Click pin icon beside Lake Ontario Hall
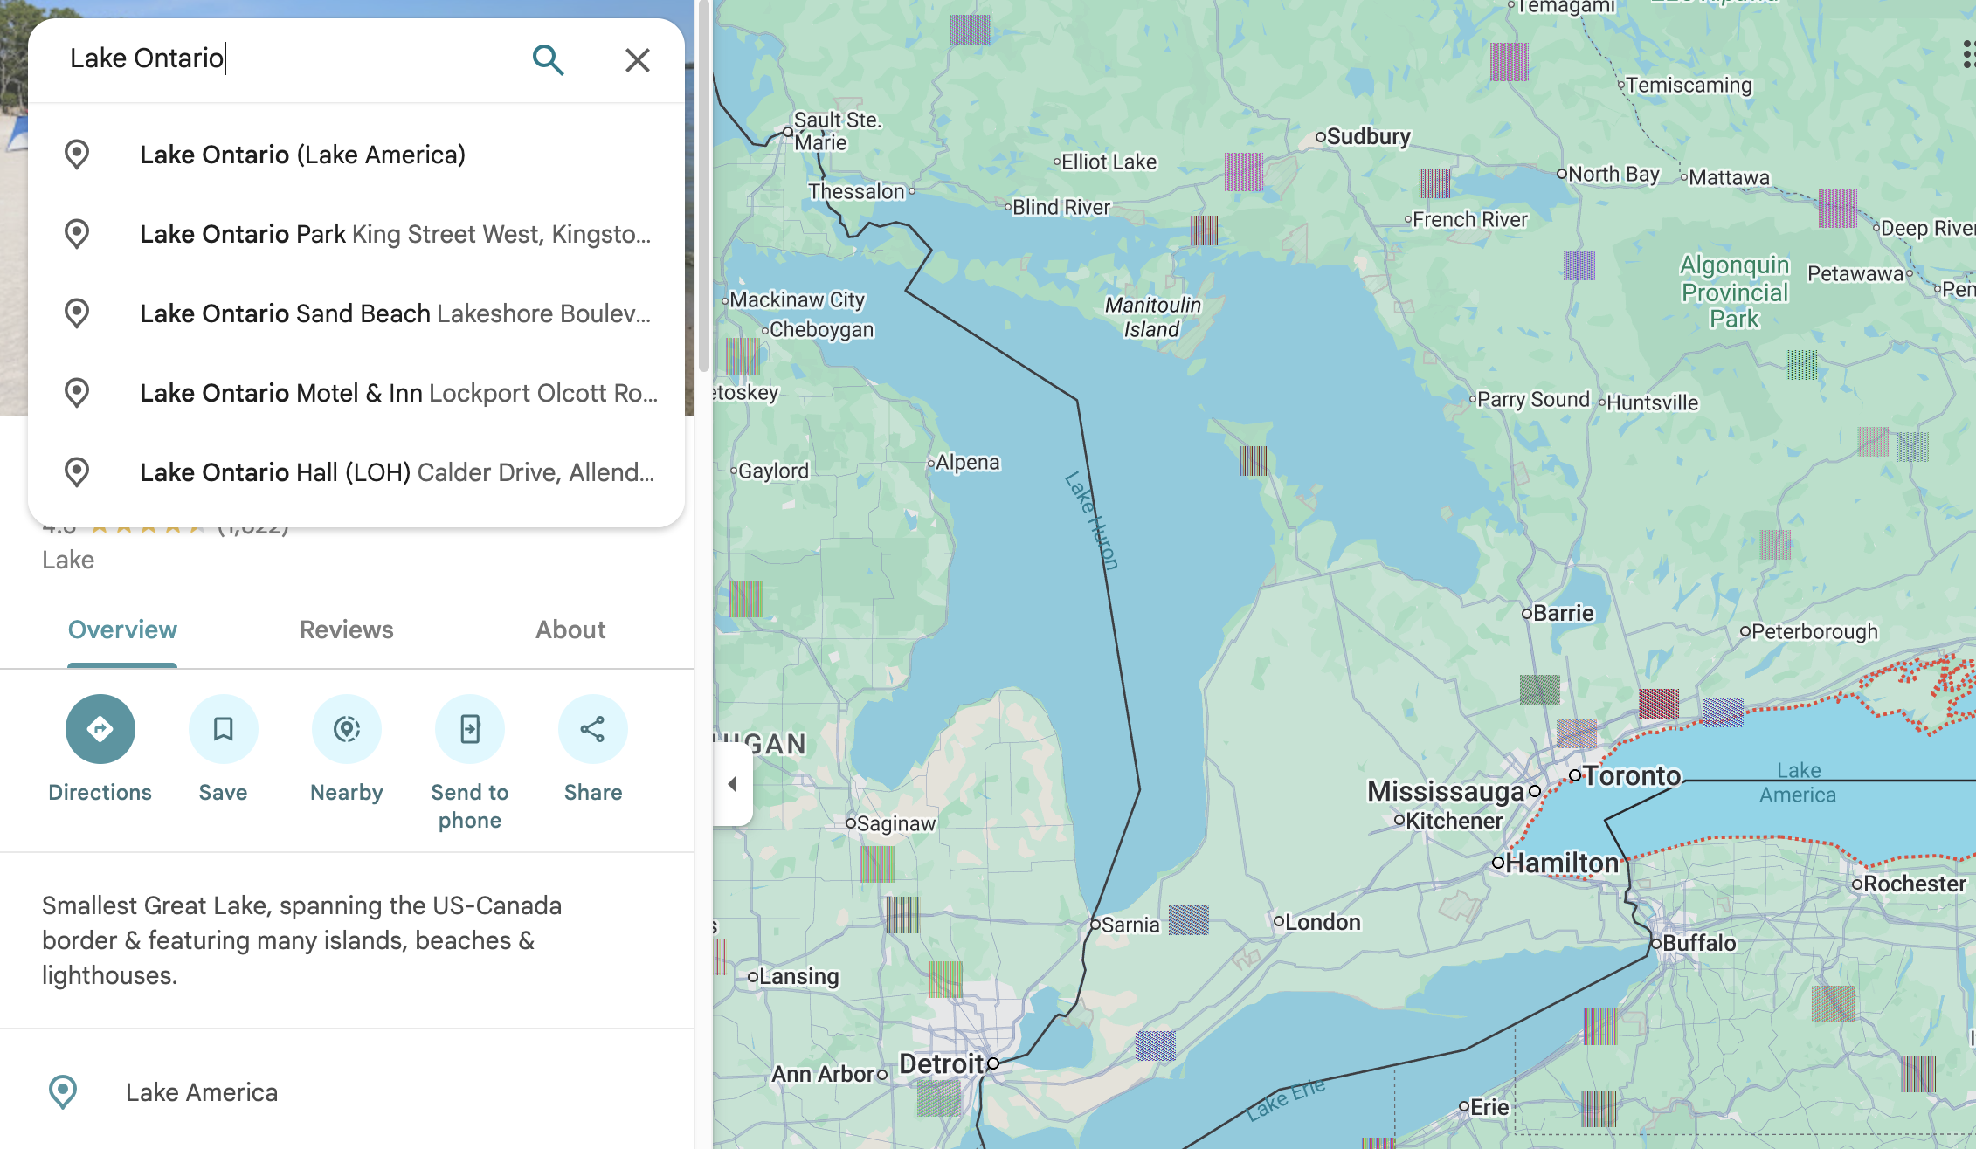 77,472
